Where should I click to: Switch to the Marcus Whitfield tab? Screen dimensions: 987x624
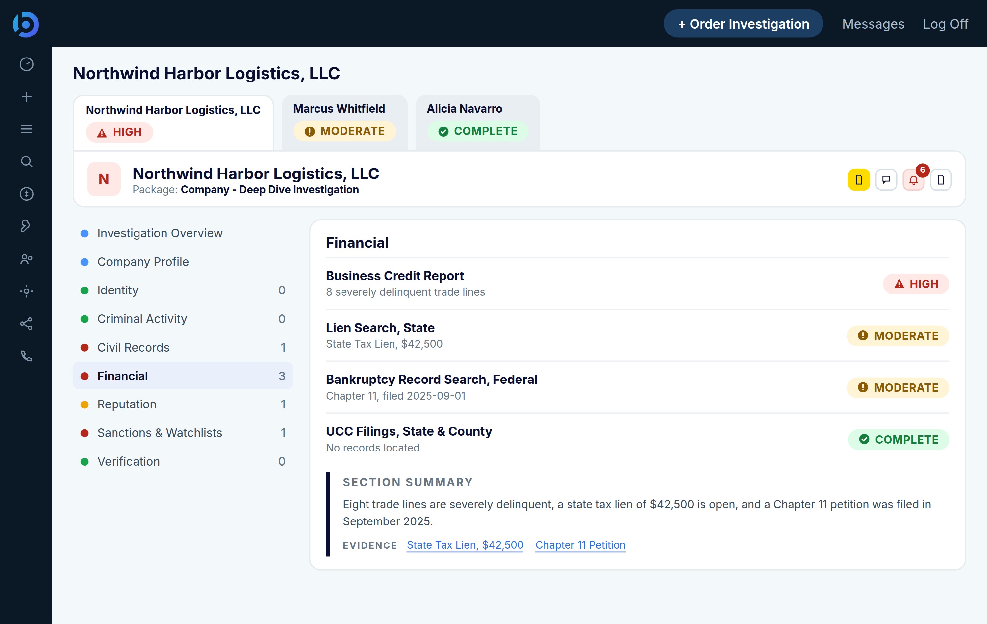click(344, 123)
